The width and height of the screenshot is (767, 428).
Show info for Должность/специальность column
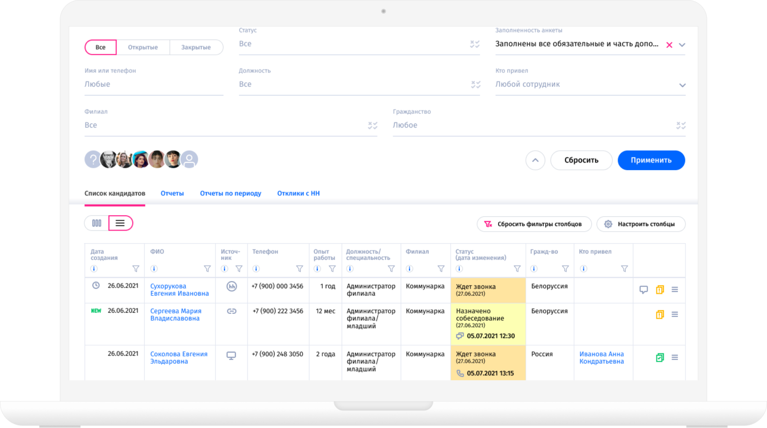coord(350,269)
